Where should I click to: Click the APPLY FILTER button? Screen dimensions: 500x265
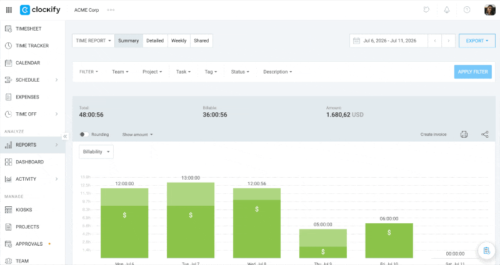(x=473, y=72)
